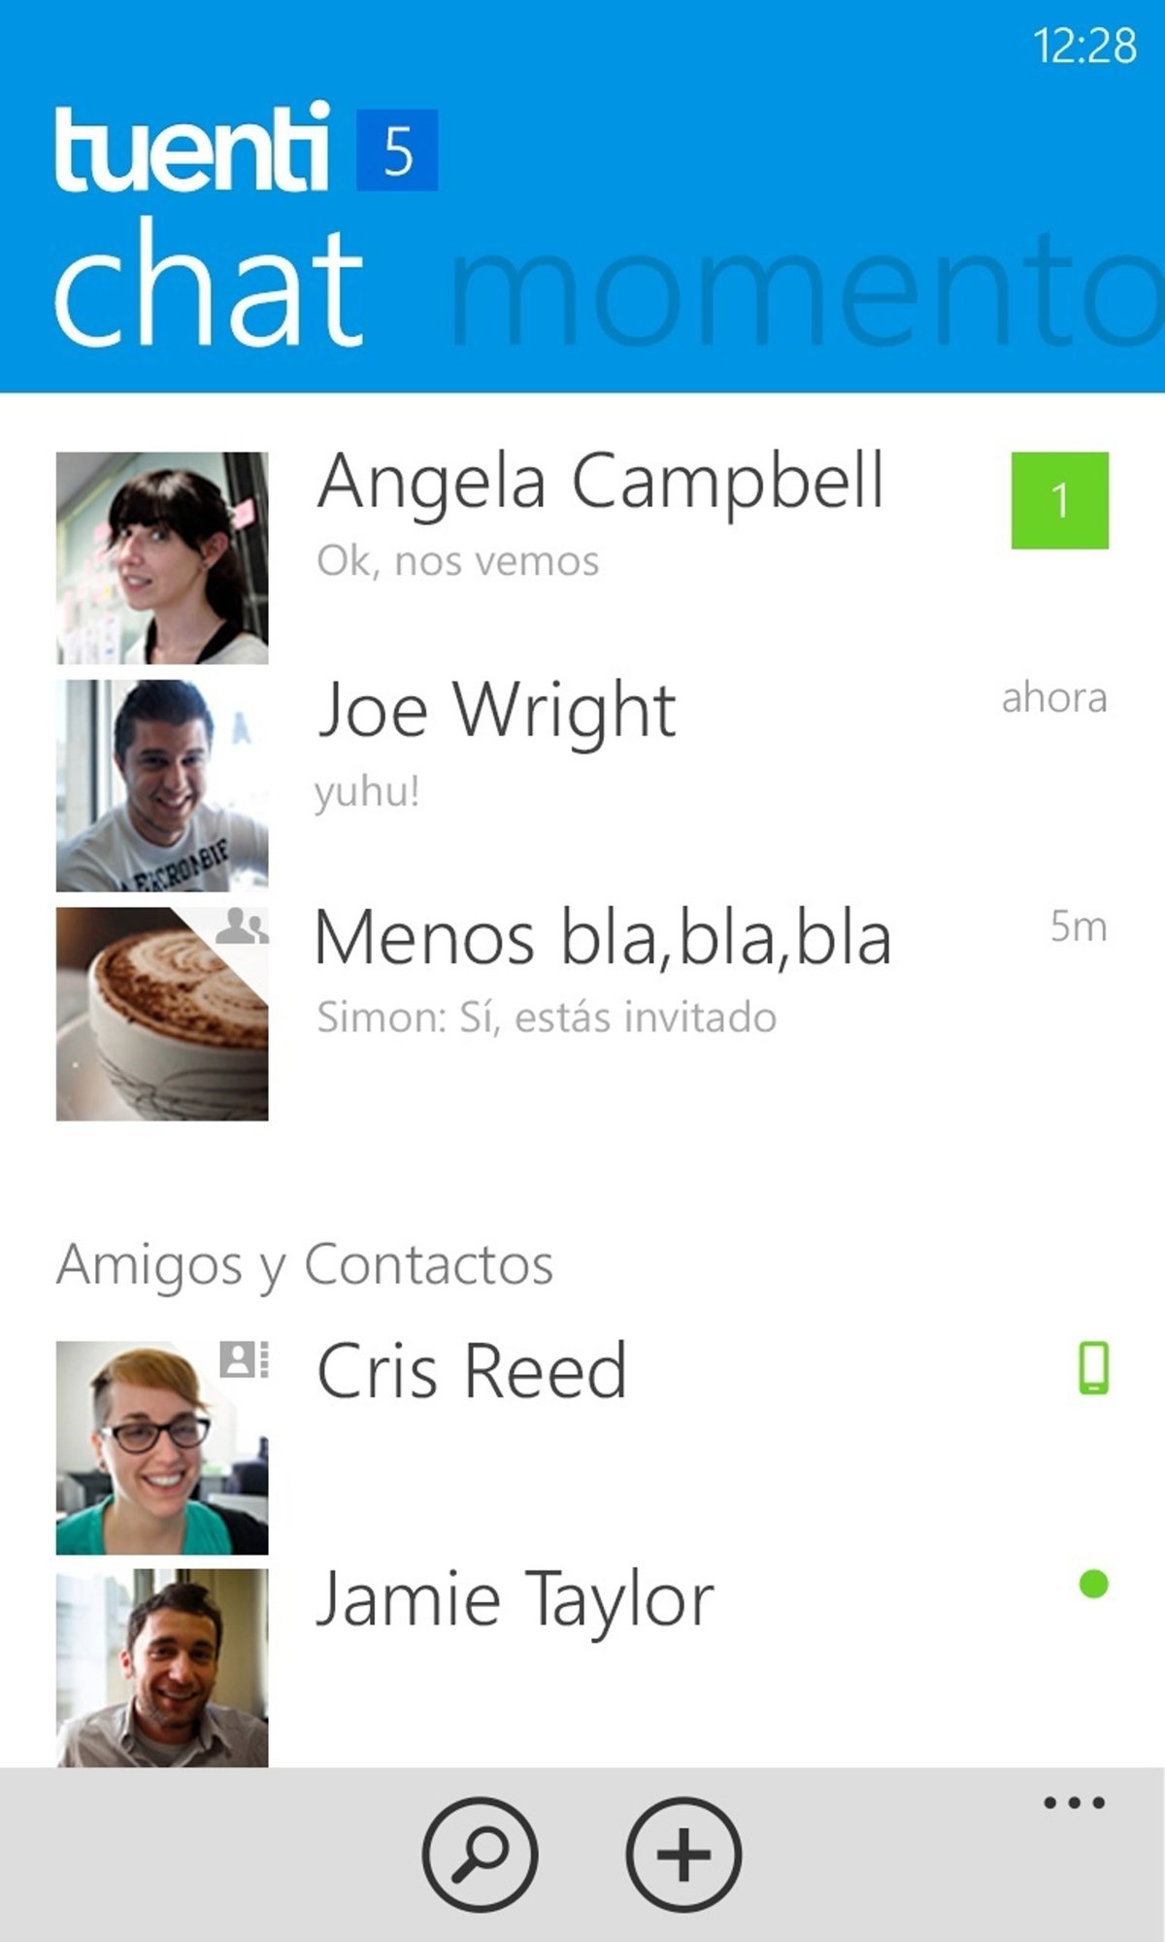1165x1942 pixels.
Task: Tap Angela Campbell's green unread badge
Action: pos(1059,501)
